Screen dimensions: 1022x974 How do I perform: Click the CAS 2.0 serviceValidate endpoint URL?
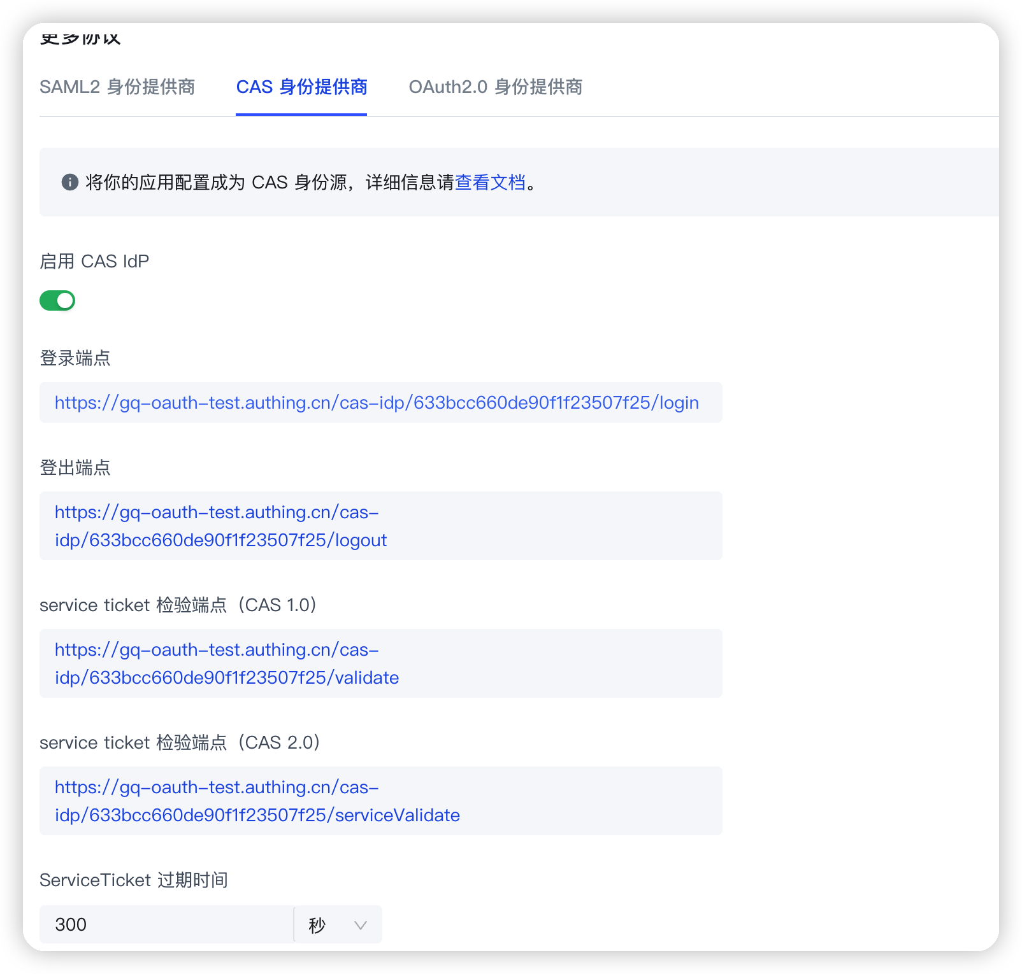(257, 801)
